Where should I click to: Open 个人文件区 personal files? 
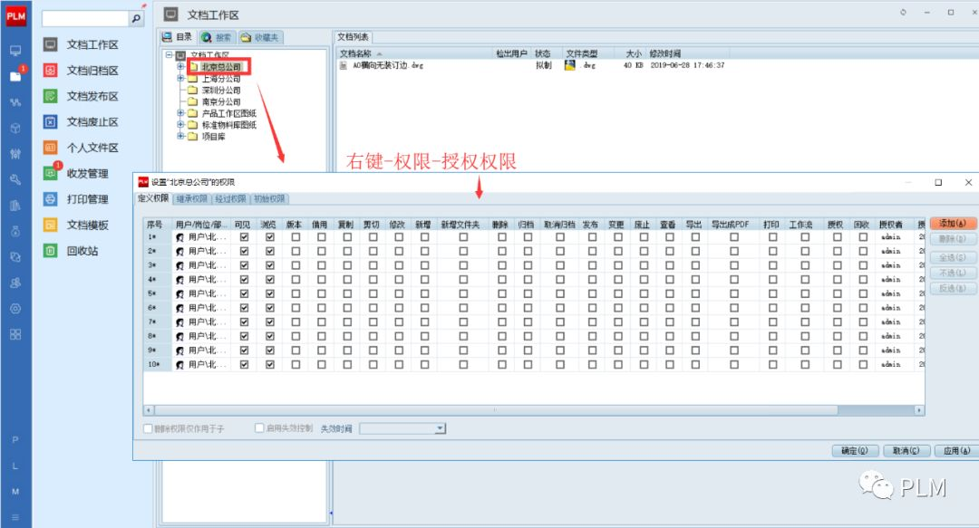click(x=92, y=148)
